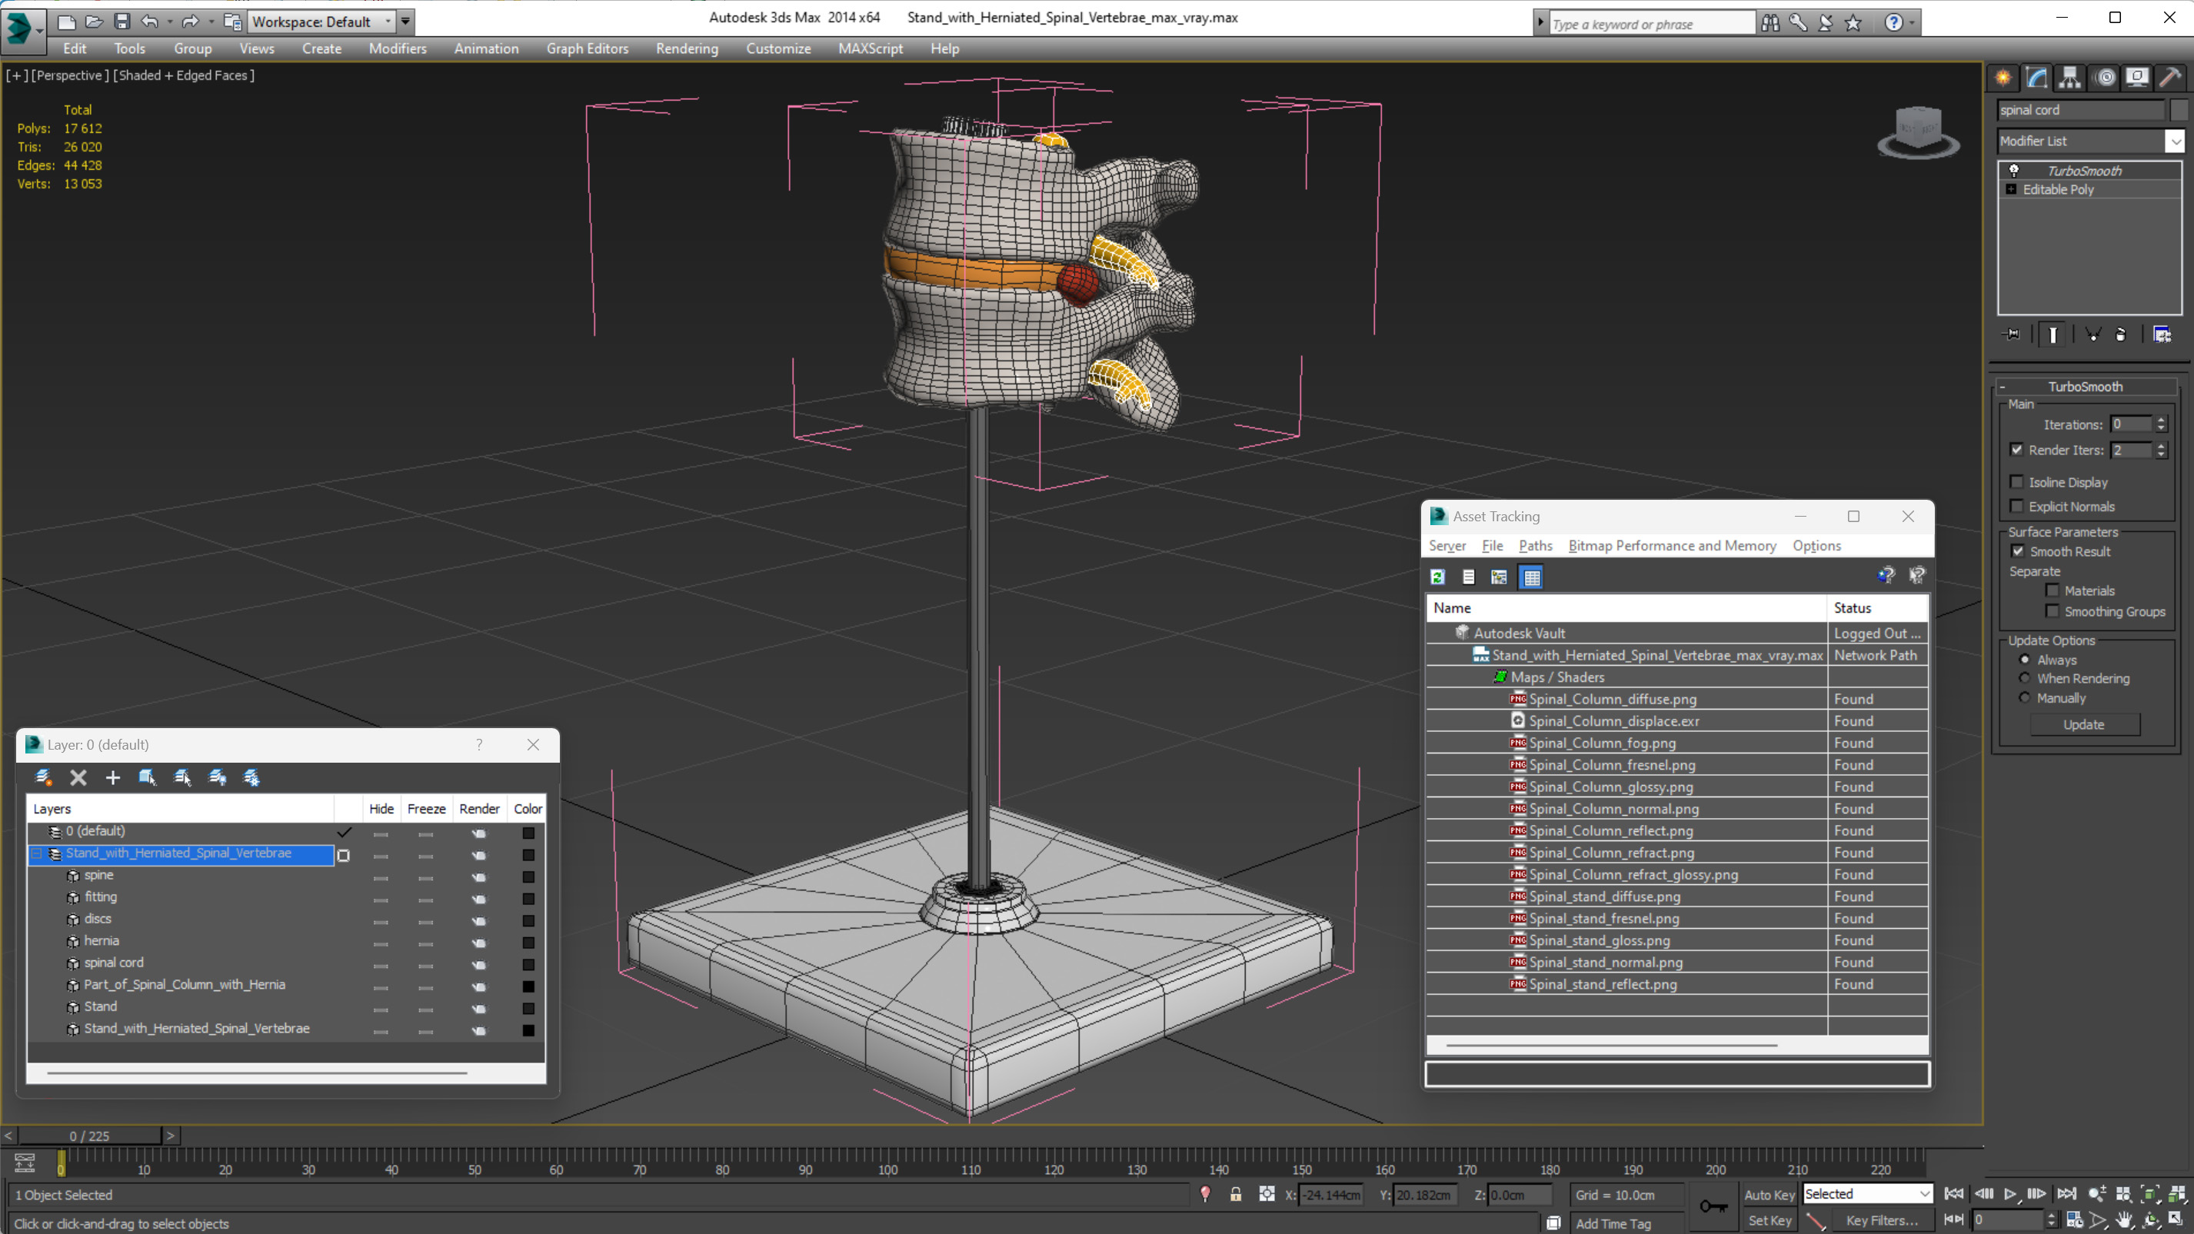
Task: Enable Separate by Materials checkbox
Action: (x=2052, y=590)
